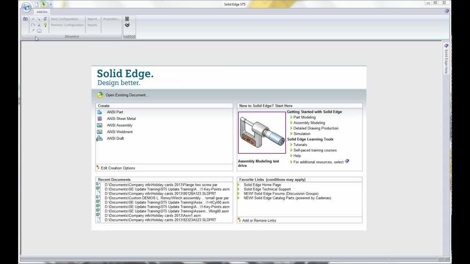This screenshot has width=470, height=264.
Task: Click the help icon at the ribbon's right end
Action: tap(446, 11)
